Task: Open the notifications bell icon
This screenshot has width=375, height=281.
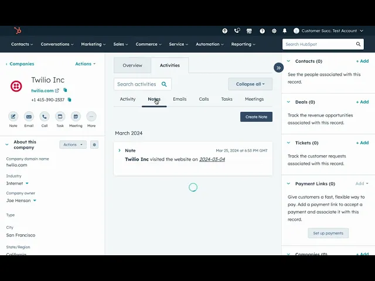Action: tap(285, 31)
